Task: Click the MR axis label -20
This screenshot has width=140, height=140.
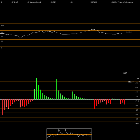Action: click(137, 106)
